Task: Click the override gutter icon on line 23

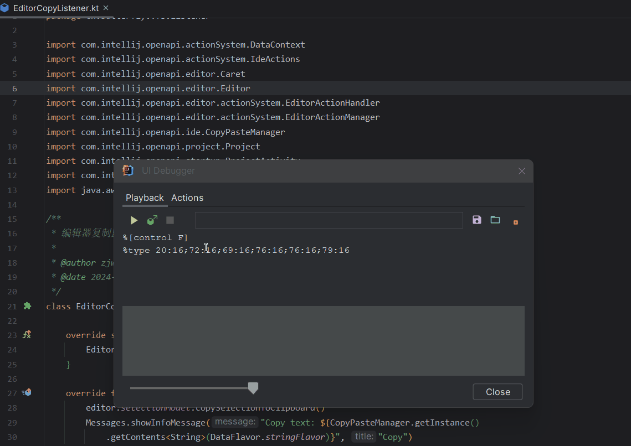Action: pyautogui.click(x=27, y=334)
